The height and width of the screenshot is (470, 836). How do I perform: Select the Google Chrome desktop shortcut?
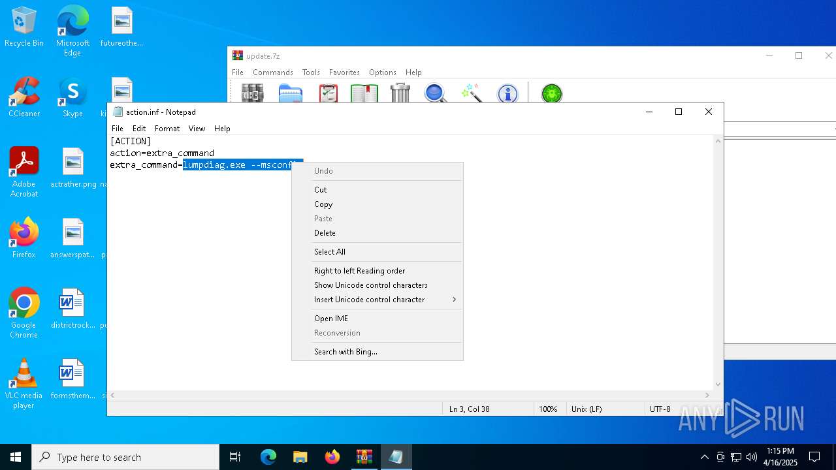[24, 313]
